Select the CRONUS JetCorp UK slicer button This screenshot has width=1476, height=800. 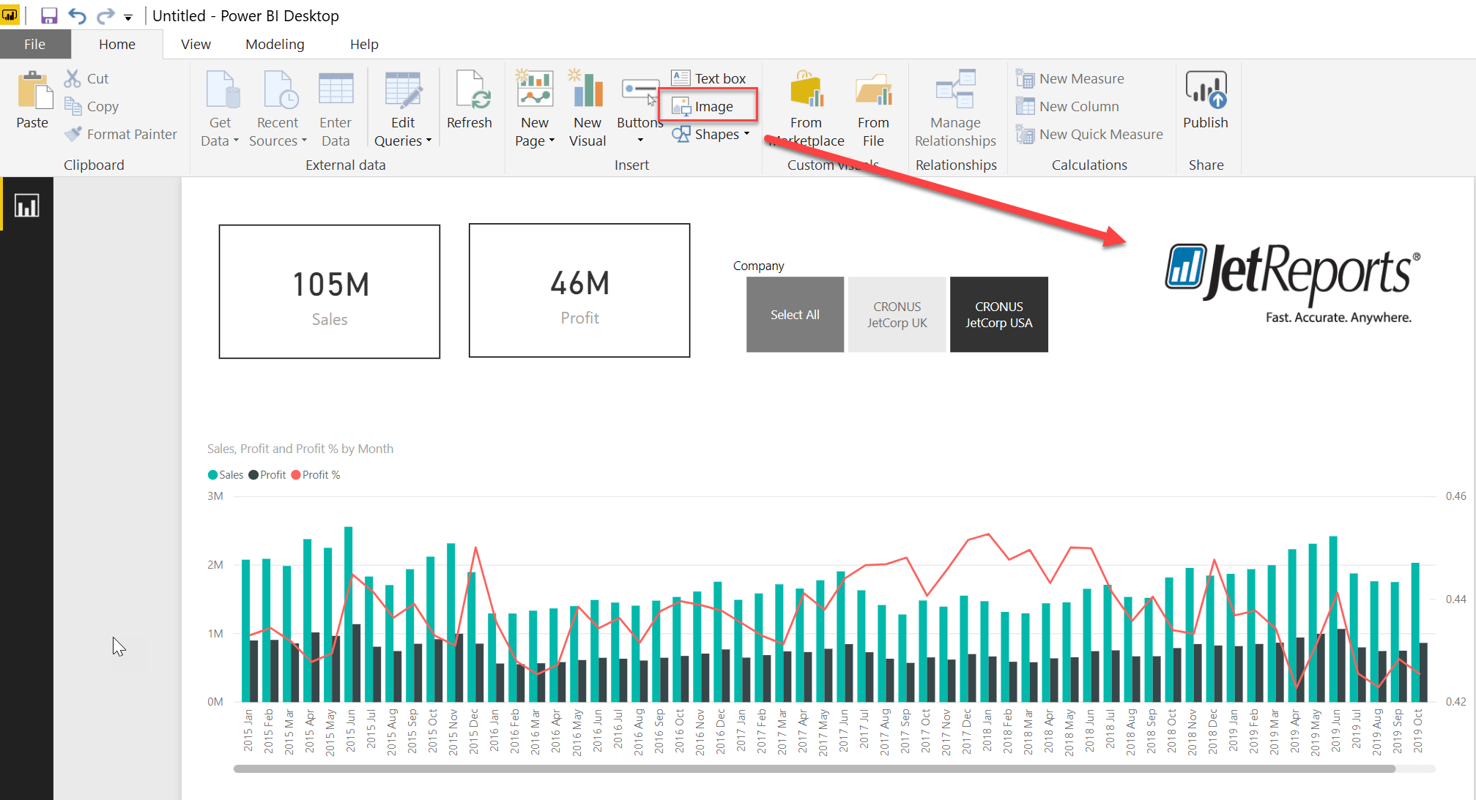897,314
